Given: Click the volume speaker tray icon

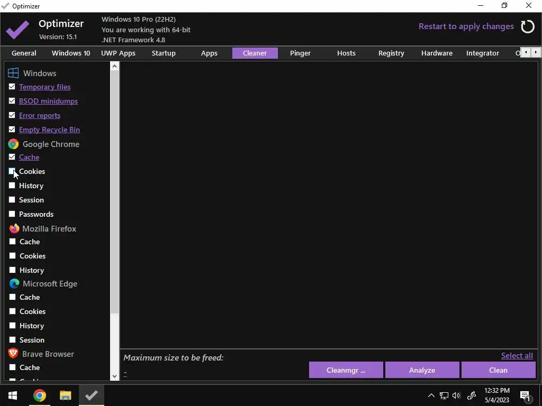Looking at the screenshot, I should pos(456,395).
